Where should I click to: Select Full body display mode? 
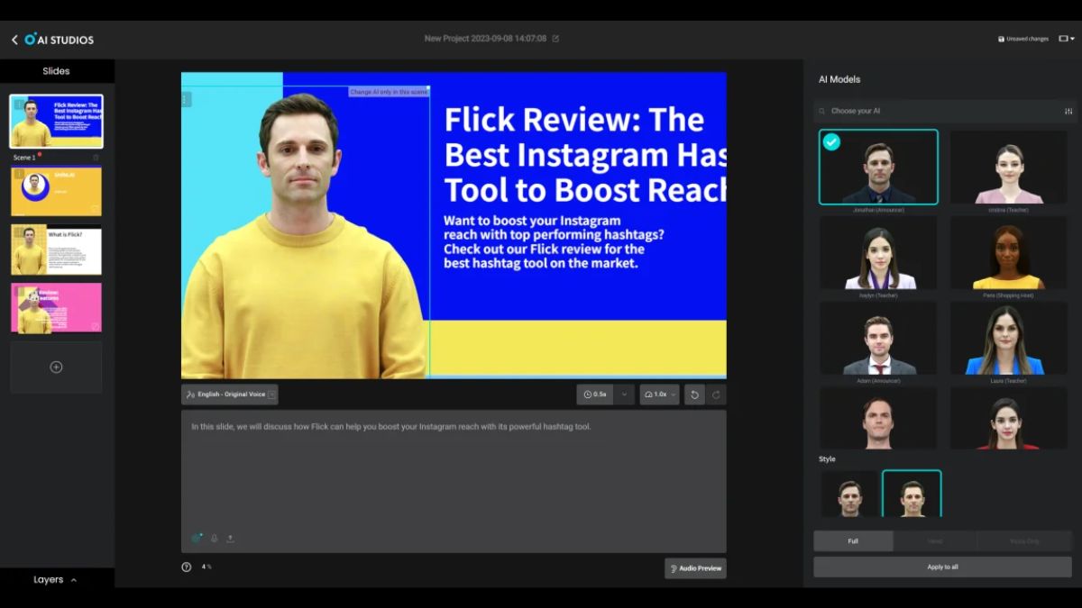853,541
